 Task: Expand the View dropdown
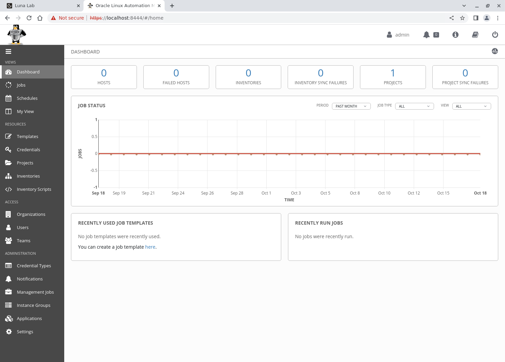[x=472, y=106]
